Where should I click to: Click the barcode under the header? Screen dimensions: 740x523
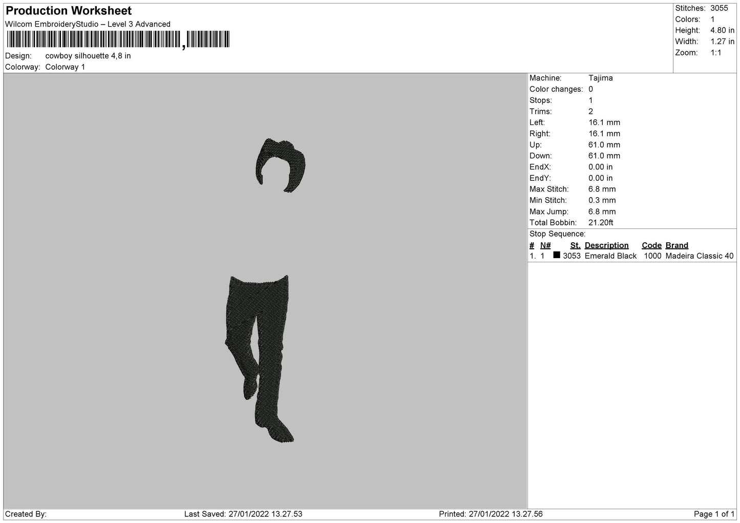(x=118, y=40)
